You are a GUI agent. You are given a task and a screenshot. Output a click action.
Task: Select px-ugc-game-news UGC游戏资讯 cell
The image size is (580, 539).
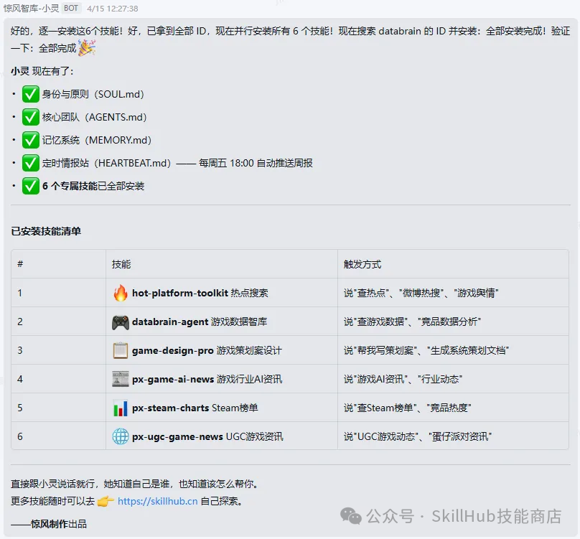(x=222, y=436)
